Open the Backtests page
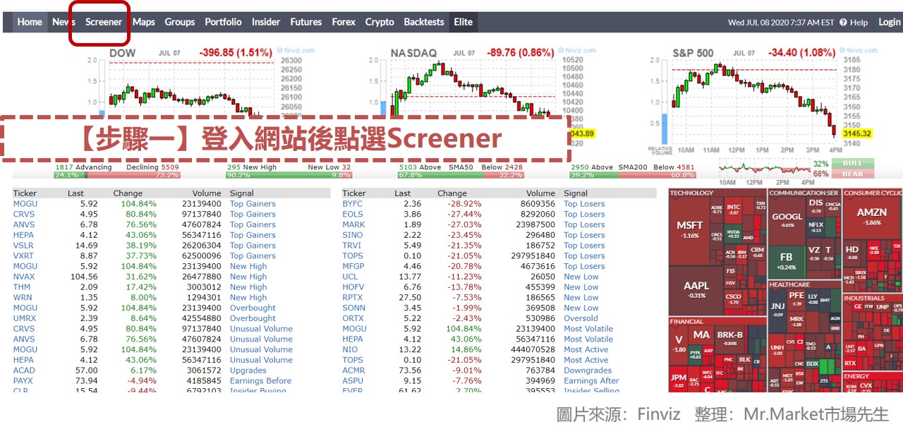Image resolution: width=903 pixels, height=434 pixels. pos(424,22)
